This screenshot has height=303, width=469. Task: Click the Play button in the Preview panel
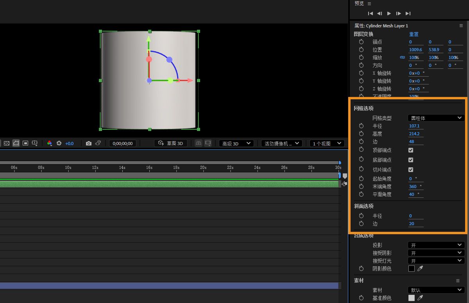389,13
